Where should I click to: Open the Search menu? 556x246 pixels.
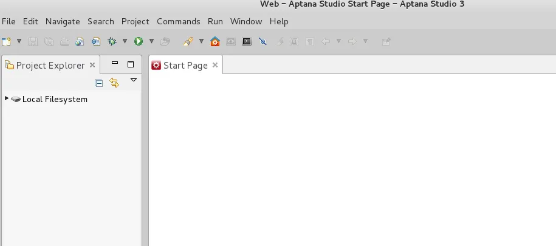pos(101,21)
